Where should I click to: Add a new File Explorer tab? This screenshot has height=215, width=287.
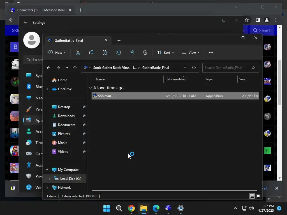point(119,41)
